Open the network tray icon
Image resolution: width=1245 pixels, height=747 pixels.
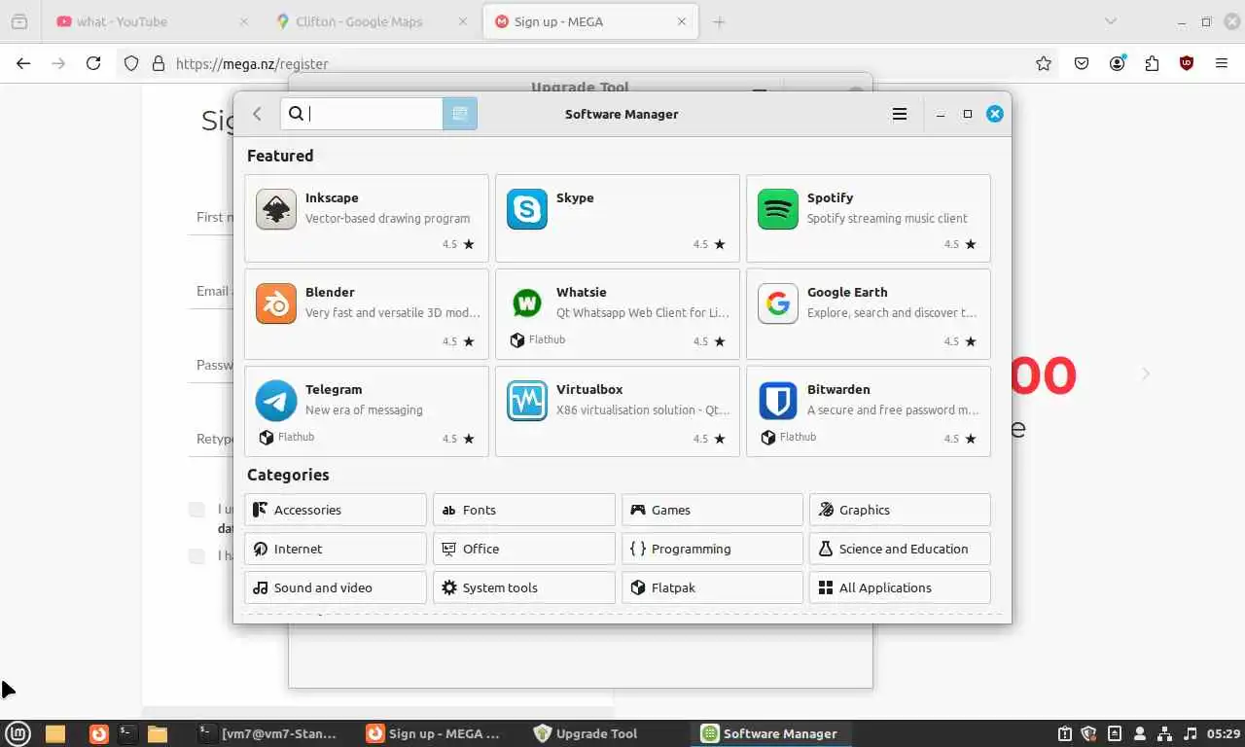pos(1165,733)
